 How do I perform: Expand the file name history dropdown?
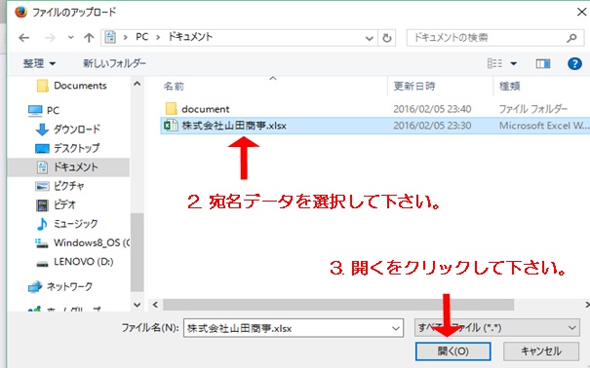coord(396,329)
